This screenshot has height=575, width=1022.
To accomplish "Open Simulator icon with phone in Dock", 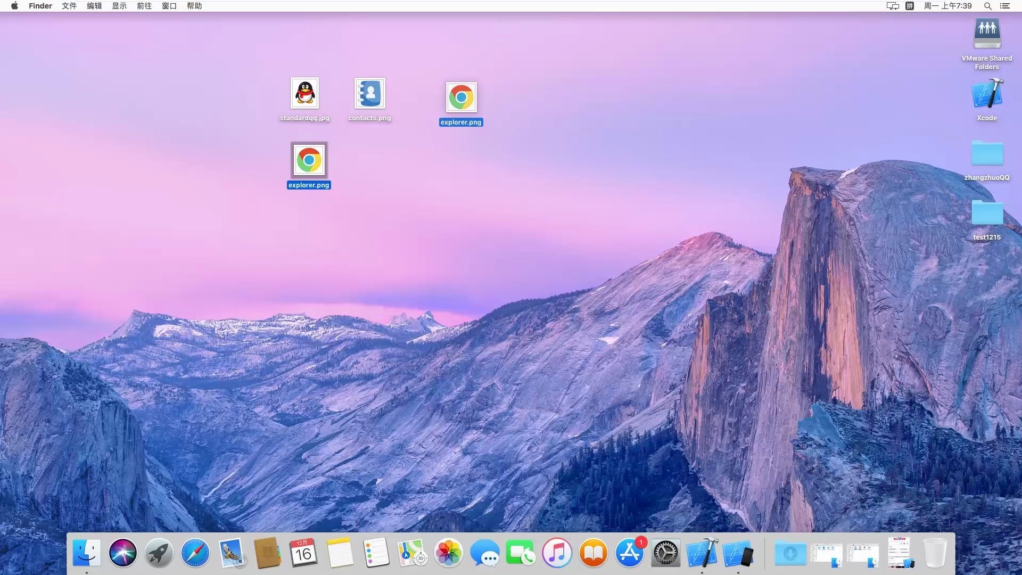I will [738, 553].
